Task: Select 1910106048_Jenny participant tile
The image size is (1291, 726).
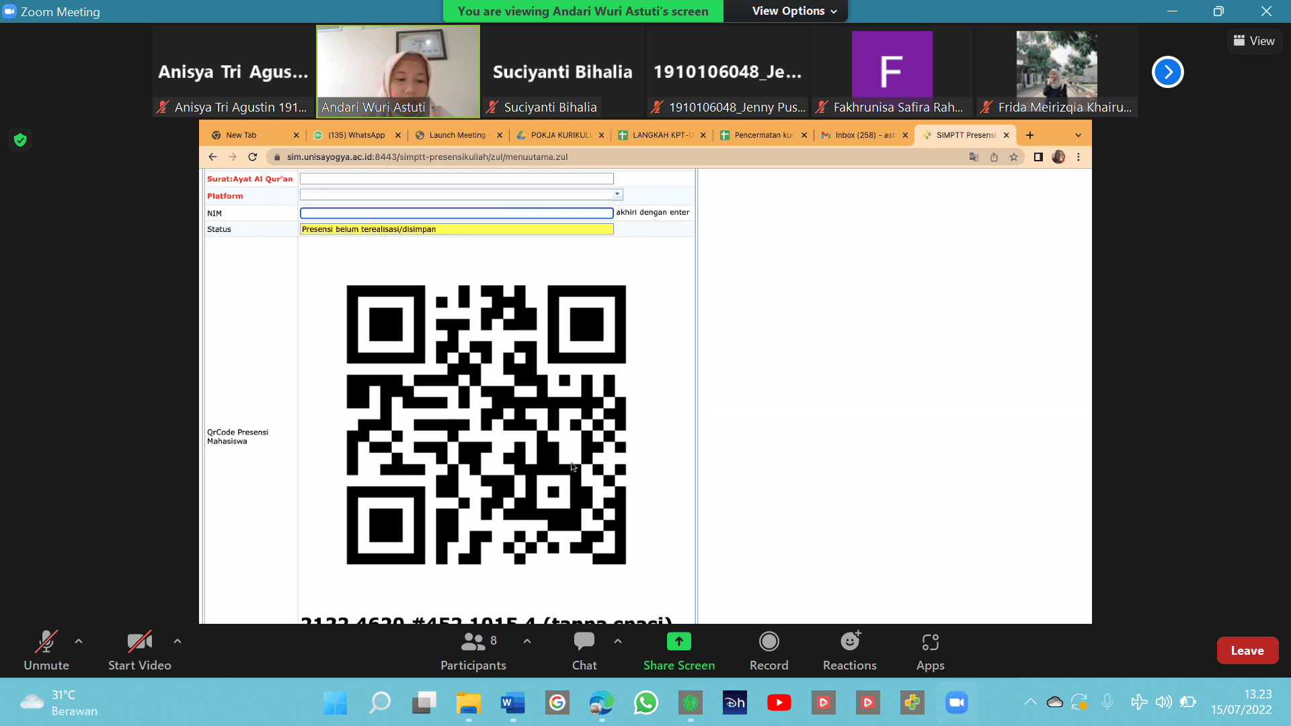Action: tap(728, 71)
